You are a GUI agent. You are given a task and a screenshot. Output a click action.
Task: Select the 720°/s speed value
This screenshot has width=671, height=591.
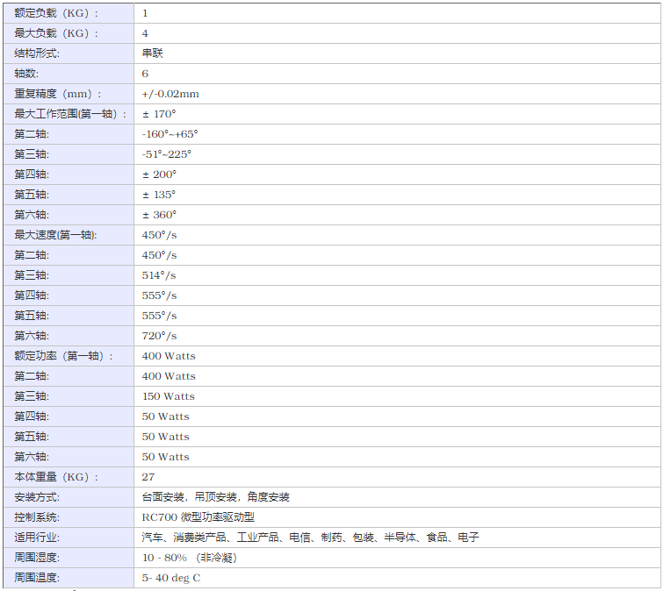coord(159,336)
